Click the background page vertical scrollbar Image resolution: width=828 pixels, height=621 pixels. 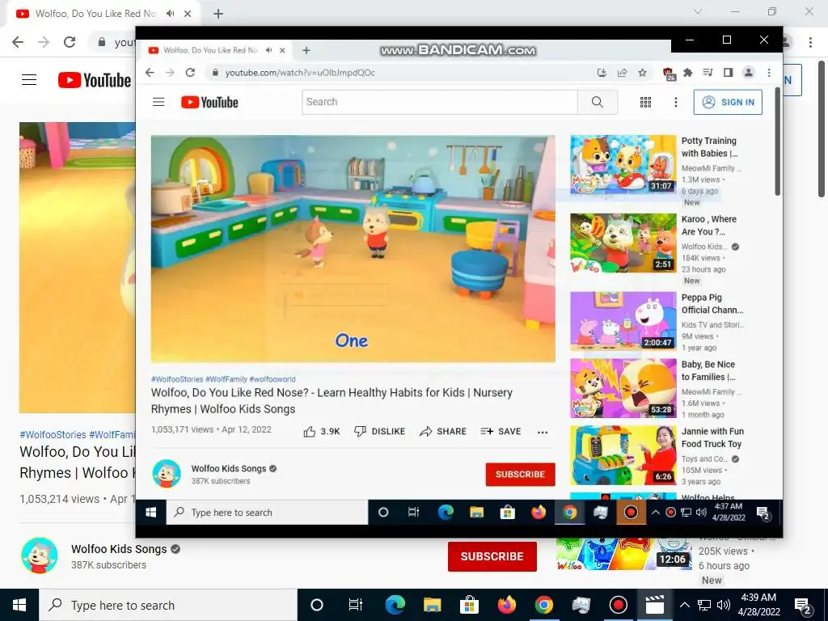pos(822,129)
